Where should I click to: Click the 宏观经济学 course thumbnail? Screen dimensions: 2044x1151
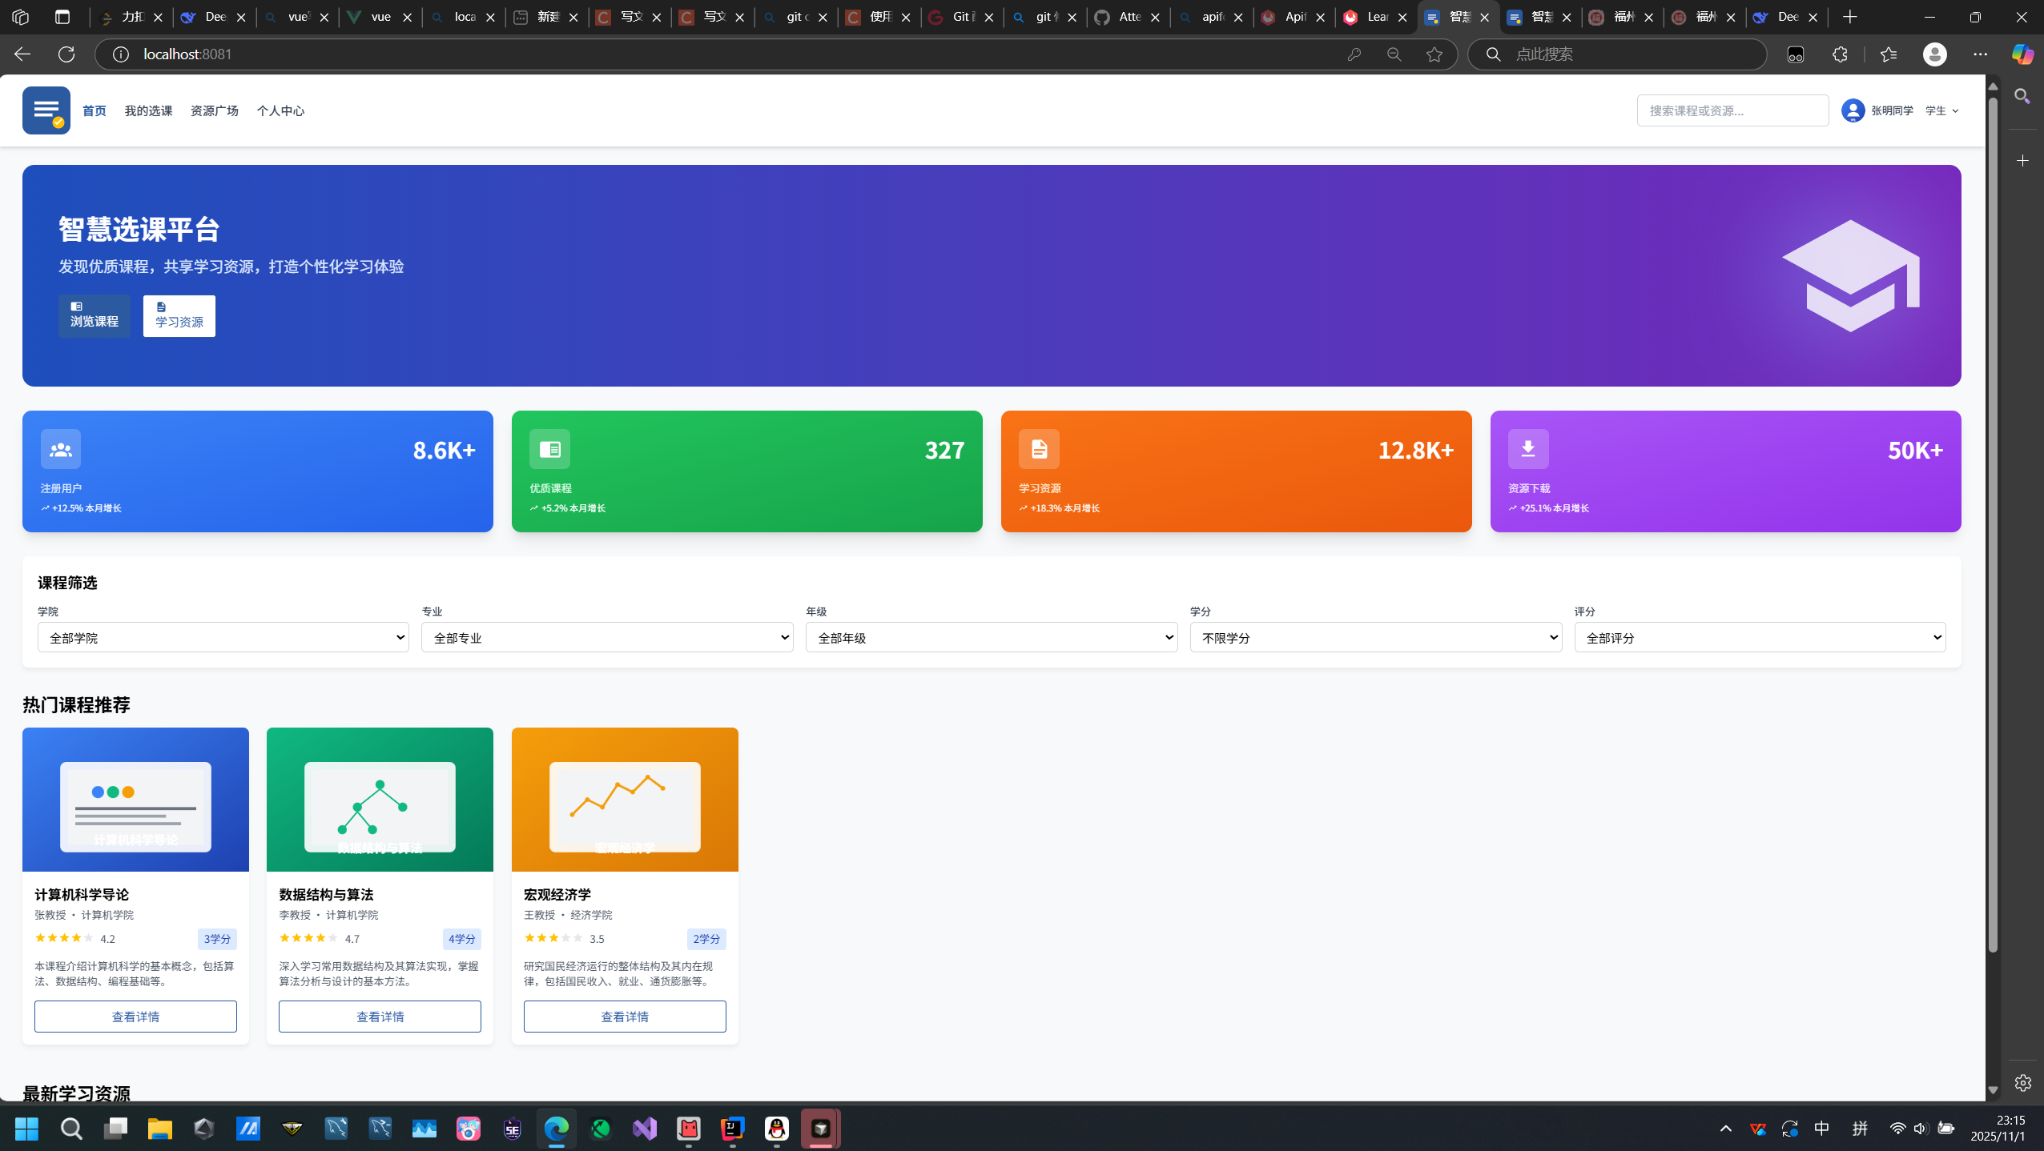point(625,799)
